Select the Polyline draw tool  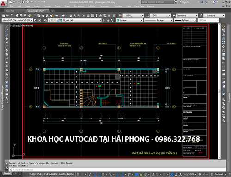click(x=6, y=35)
